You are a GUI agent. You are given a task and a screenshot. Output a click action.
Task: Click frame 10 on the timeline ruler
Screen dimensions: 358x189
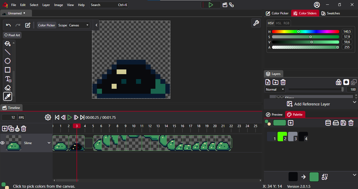coord(134,126)
